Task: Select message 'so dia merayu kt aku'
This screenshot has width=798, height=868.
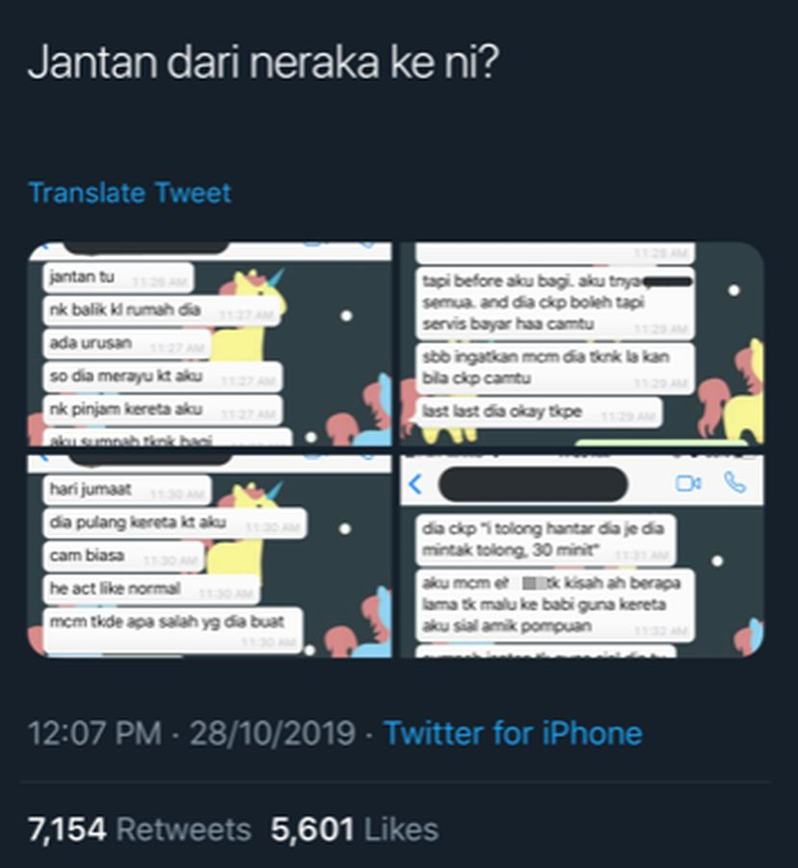Action: tap(163, 376)
